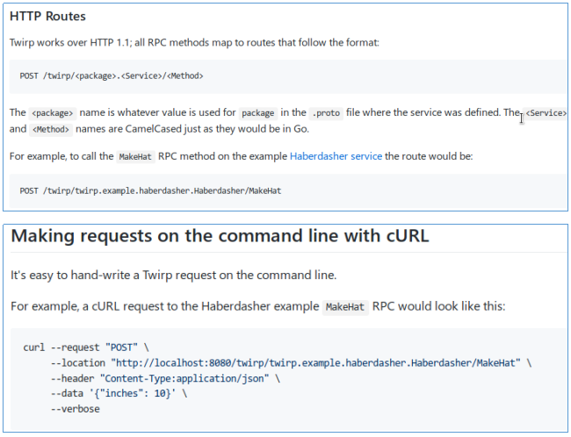This screenshot has width=571, height=437.
Task: Click the inline <Method> code tag
Action: tap(52, 129)
